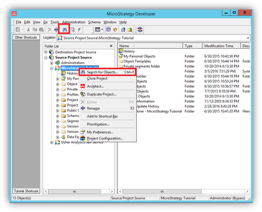This screenshot has height=212, width=262.
Task: Open the view mode dropdown arrow in the toolbar
Action: pyautogui.click(x=102, y=30)
